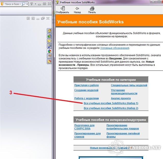163x159 pixels.
Task: Open 'Улучшение производительности' link
Action: [124, 92]
